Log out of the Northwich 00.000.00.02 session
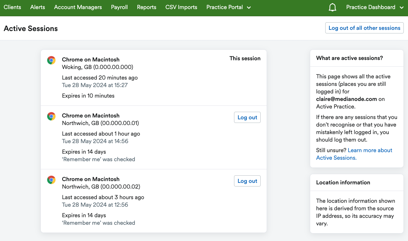The image size is (408, 241). click(247, 181)
